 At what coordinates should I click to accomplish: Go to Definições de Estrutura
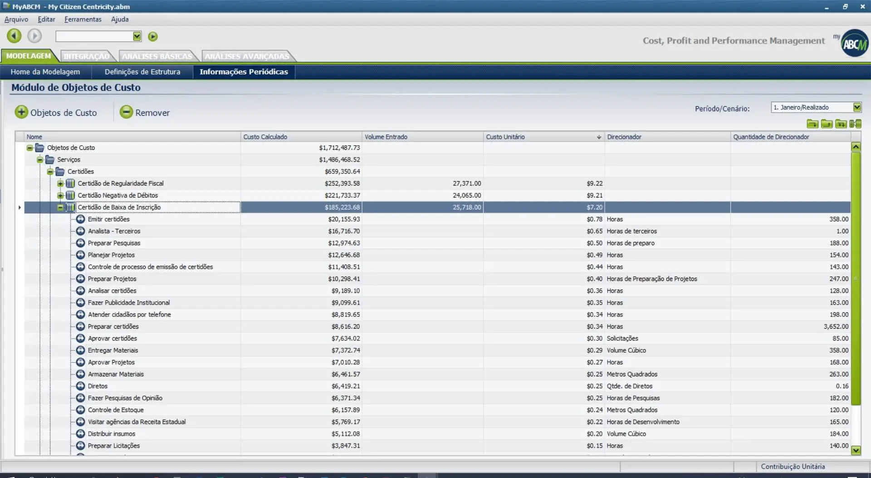point(142,72)
